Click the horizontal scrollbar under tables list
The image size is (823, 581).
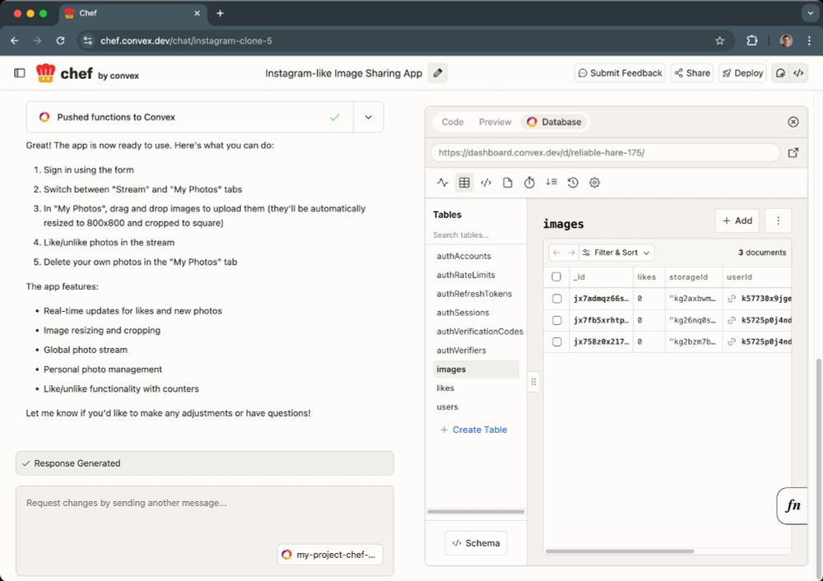tap(476, 512)
